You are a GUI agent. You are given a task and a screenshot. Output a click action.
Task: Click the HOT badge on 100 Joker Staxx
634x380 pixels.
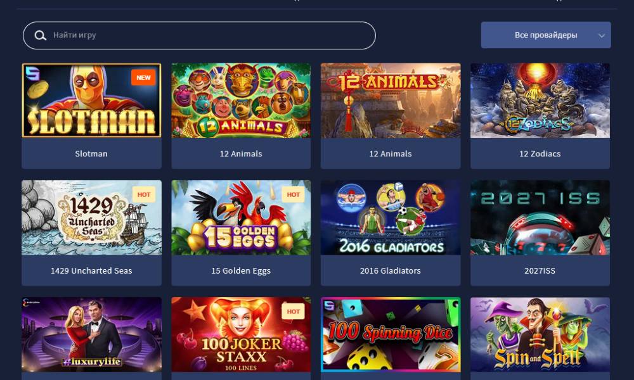click(293, 312)
